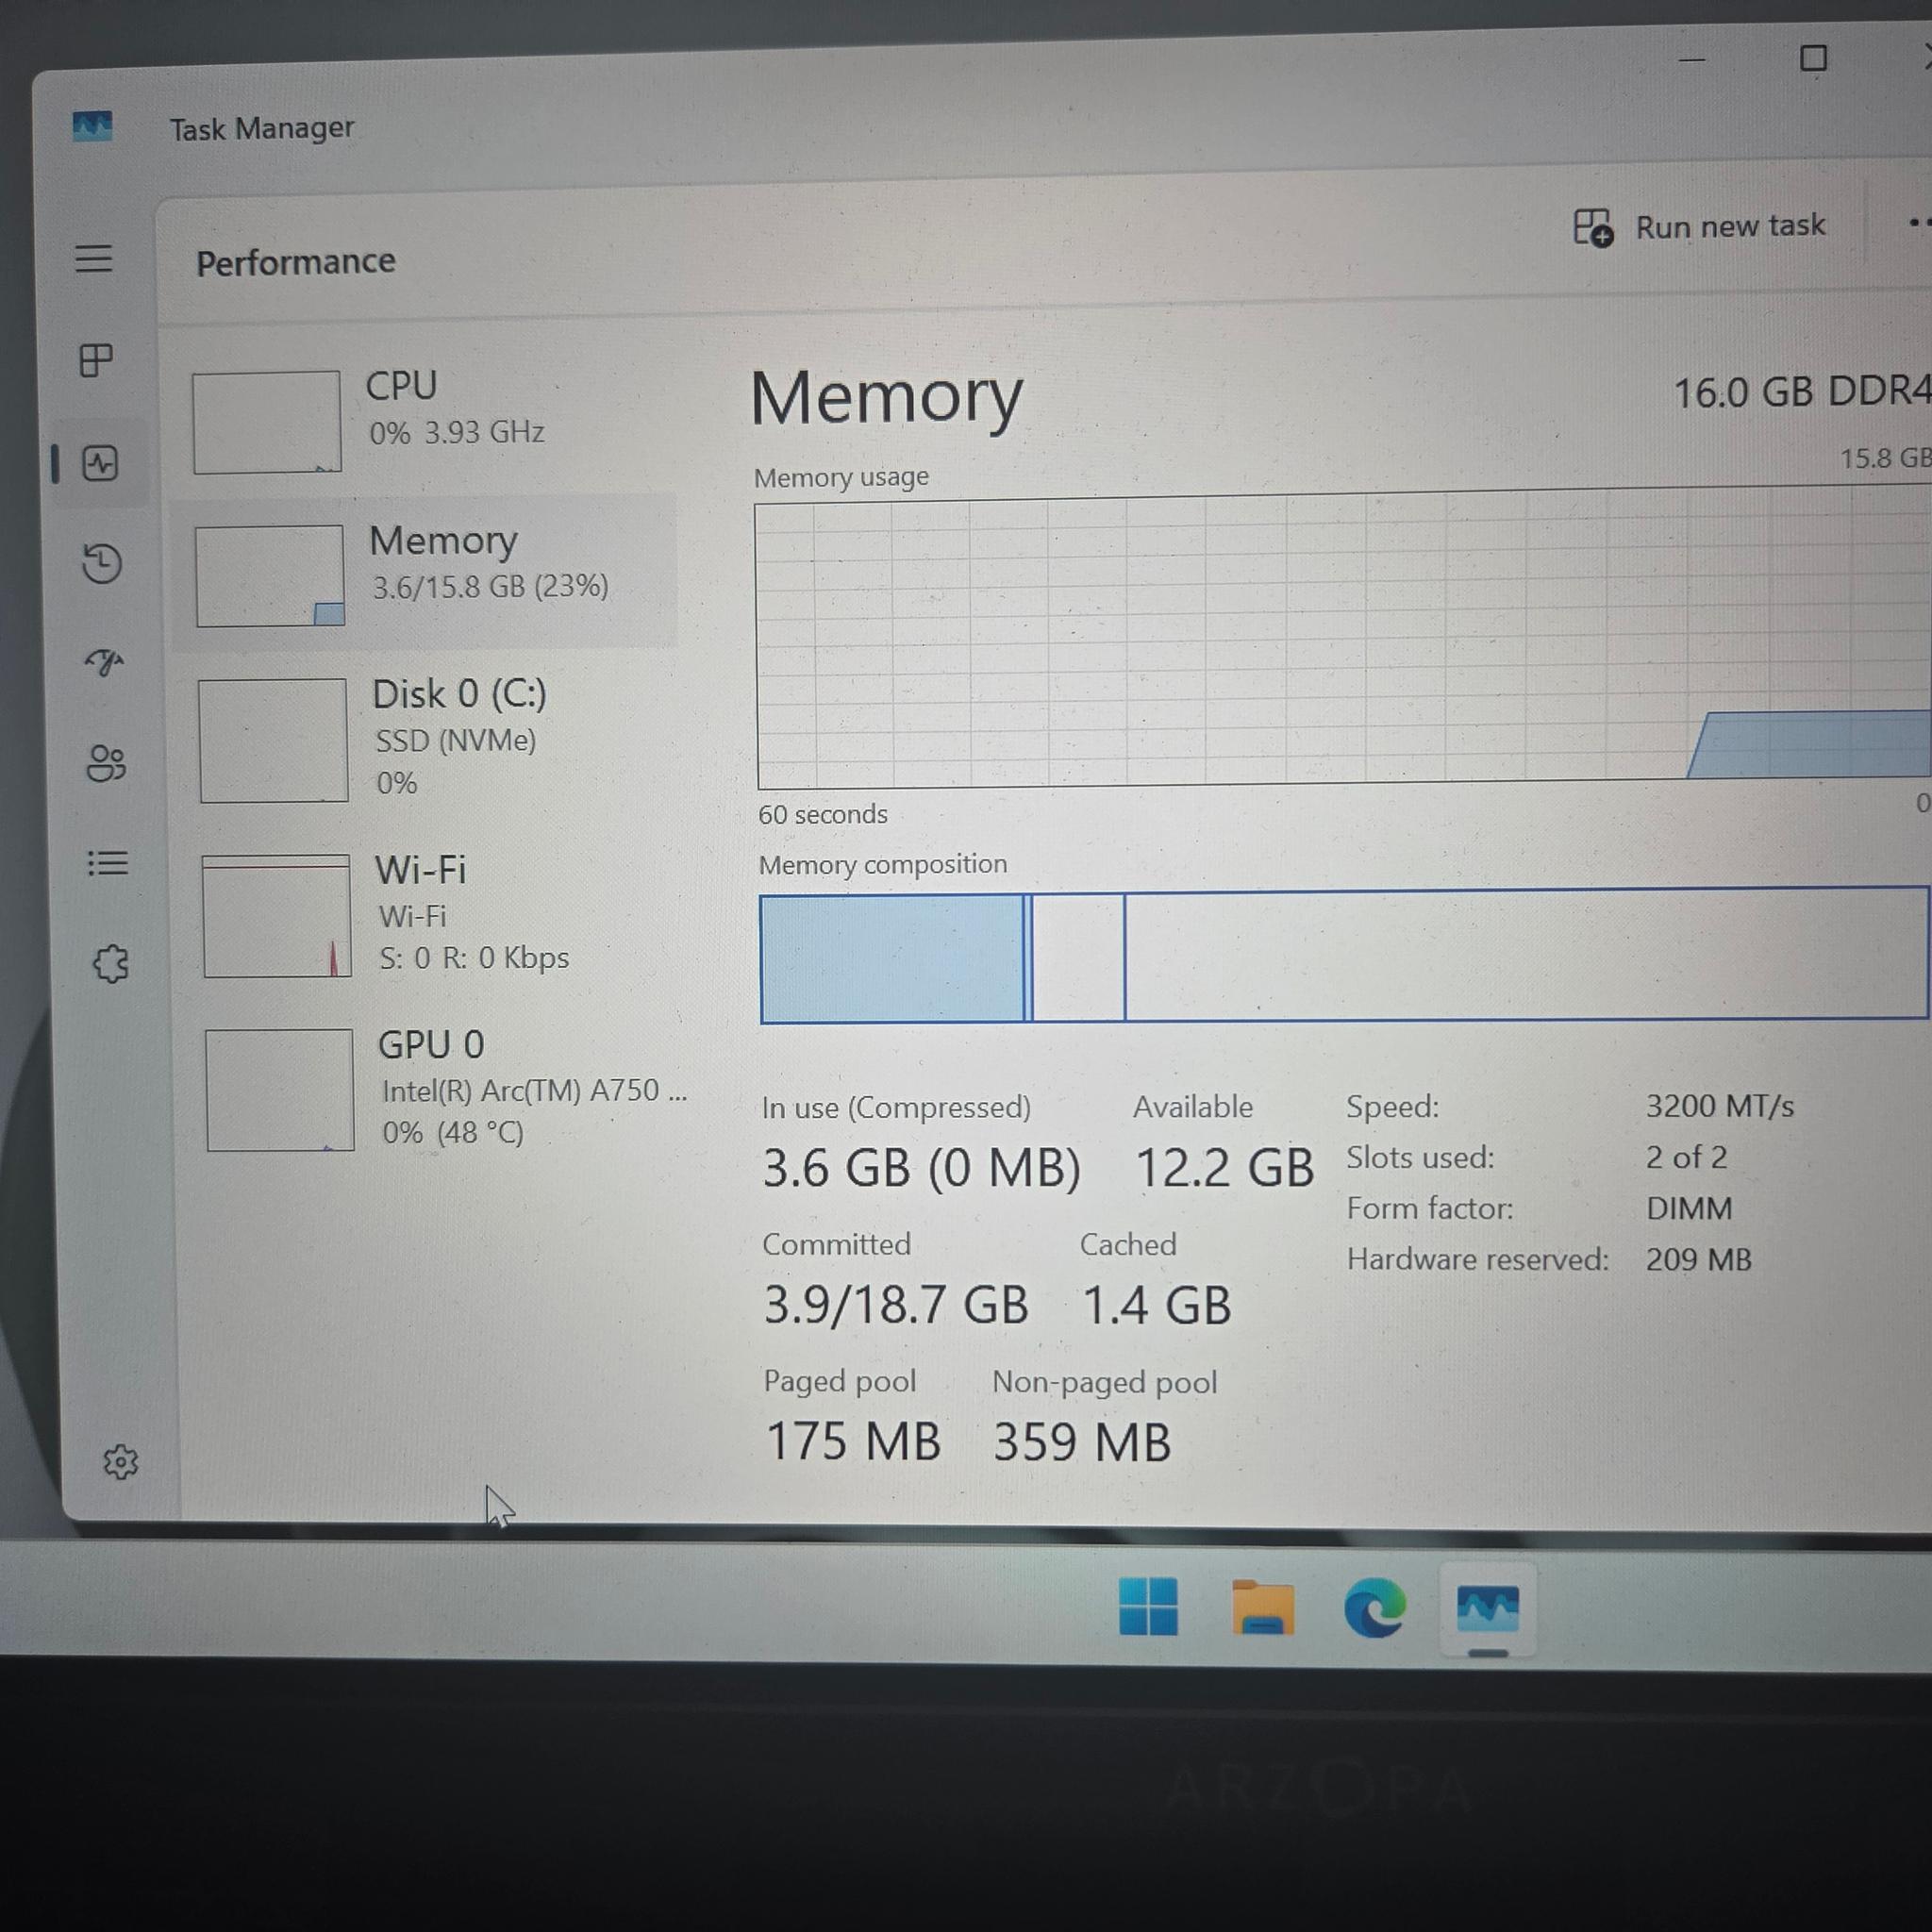The image size is (1932, 1932).
Task: Launch Microsoft Edge from taskbar
Action: click(x=1375, y=1608)
